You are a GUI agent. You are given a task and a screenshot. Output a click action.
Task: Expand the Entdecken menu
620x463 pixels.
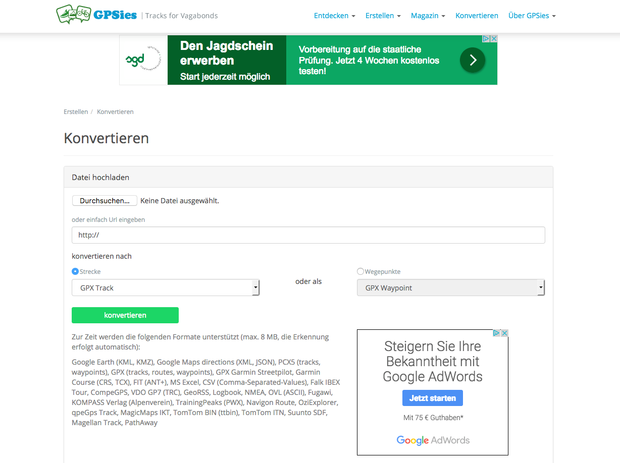[334, 16]
